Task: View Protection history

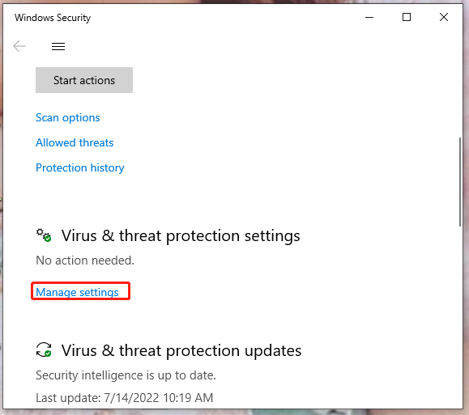Action: (x=80, y=167)
